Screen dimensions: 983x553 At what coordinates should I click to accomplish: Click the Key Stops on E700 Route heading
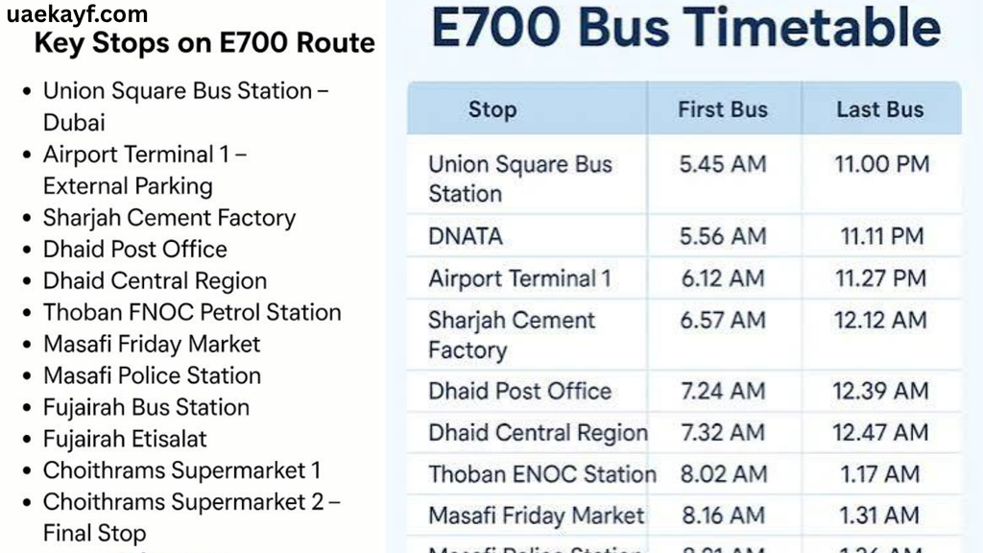pyautogui.click(x=204, y=43)
